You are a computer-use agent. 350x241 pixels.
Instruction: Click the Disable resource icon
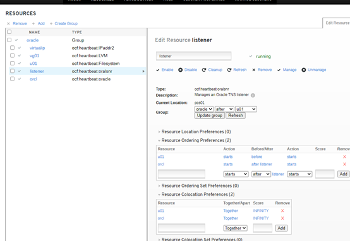180,70
